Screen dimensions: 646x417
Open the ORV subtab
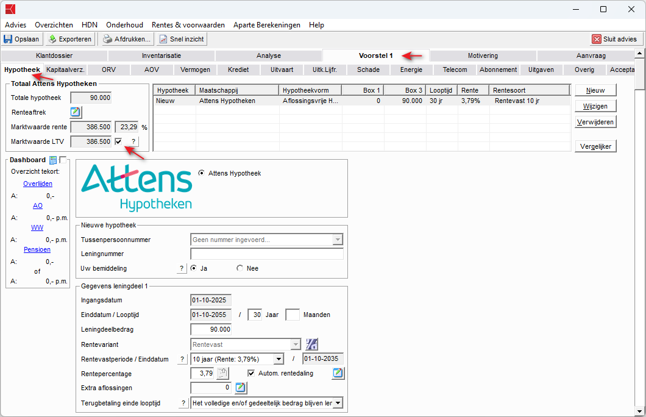(x=108, y=69)
